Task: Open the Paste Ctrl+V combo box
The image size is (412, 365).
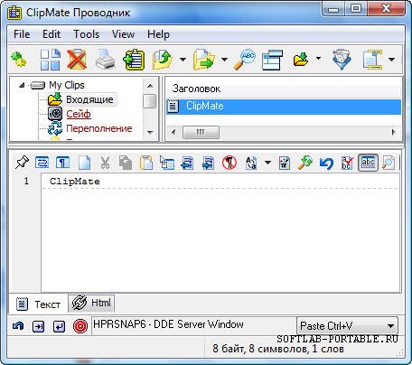Action: point(347,326)
